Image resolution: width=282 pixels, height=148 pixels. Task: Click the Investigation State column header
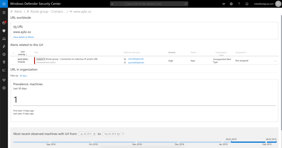tap(221, 54)
